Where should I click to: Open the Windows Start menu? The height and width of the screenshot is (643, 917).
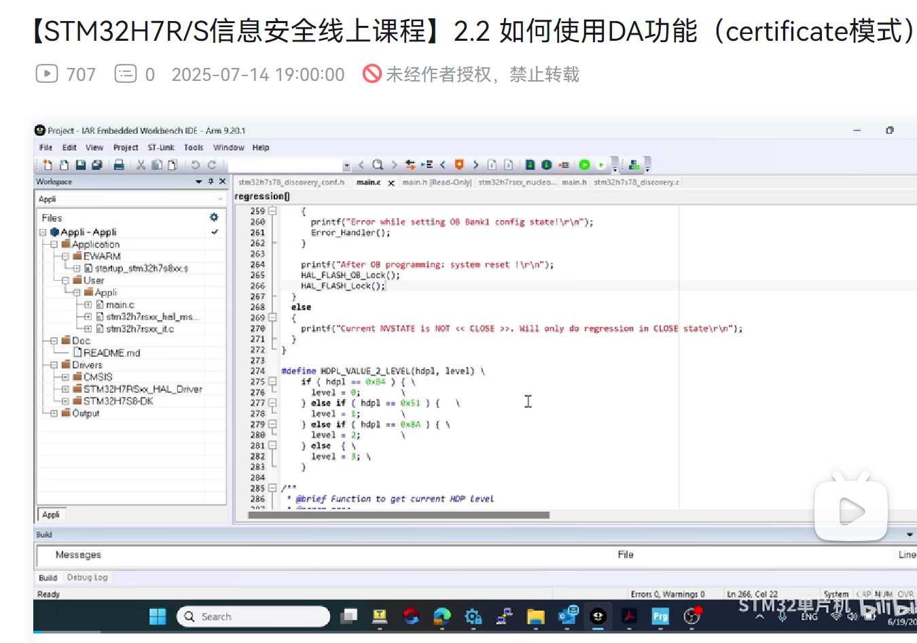158,616
